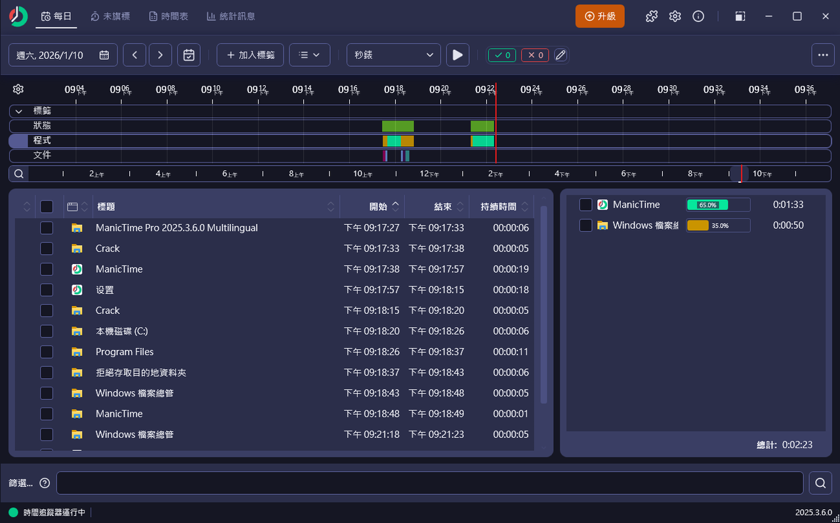Check the 本機磁碟 (C:) row checkbox
The width and height of the screenshot is (840, 523).
point(47,331)
